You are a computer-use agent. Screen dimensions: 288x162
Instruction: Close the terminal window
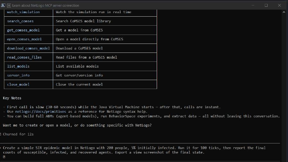tap(279, 5)
